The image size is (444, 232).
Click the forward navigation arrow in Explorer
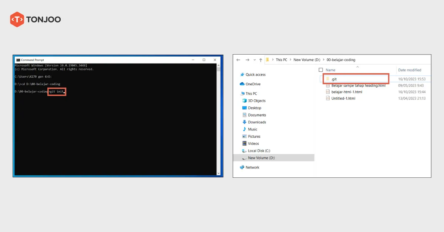pyautogui.click(x=247, y=60)
